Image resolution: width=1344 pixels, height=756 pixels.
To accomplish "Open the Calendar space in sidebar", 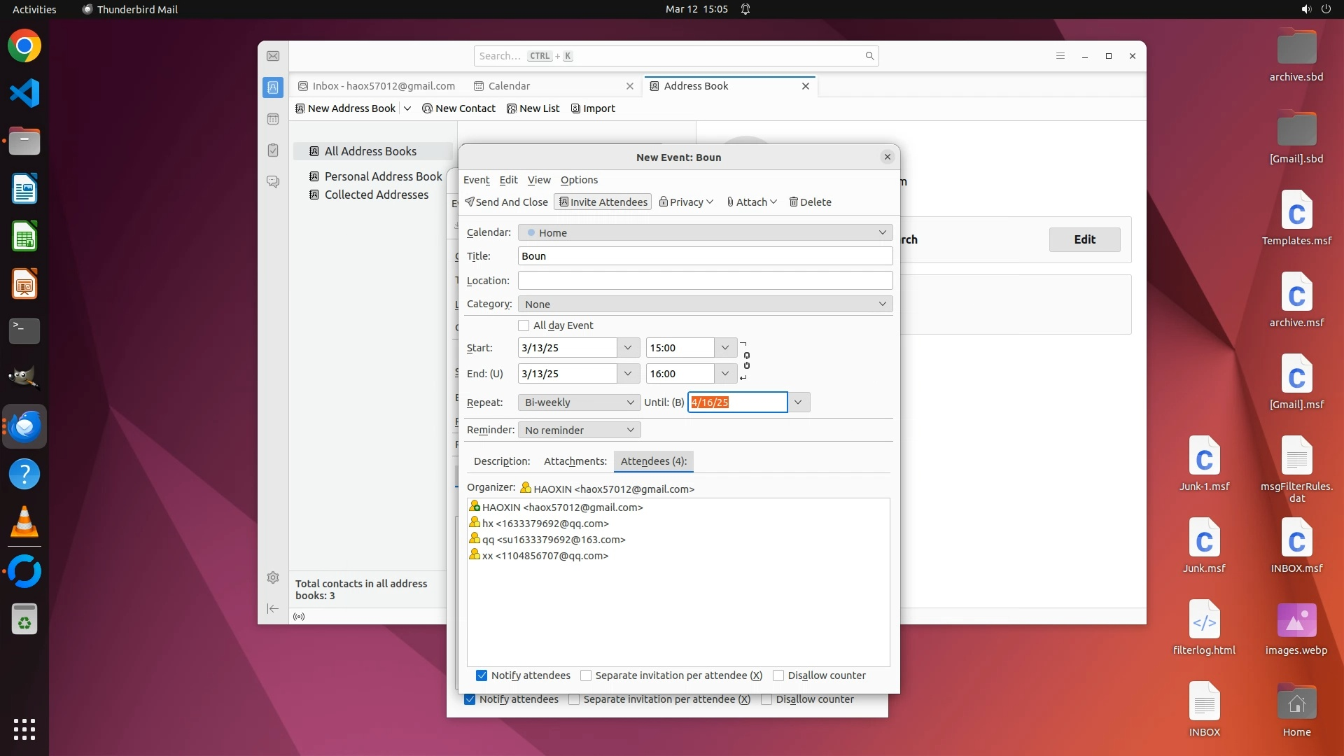I will coord(273,119).
